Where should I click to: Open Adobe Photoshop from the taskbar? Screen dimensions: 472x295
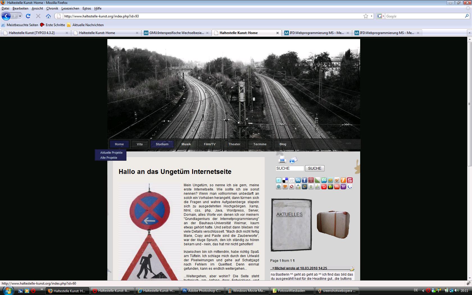[202, 291]
